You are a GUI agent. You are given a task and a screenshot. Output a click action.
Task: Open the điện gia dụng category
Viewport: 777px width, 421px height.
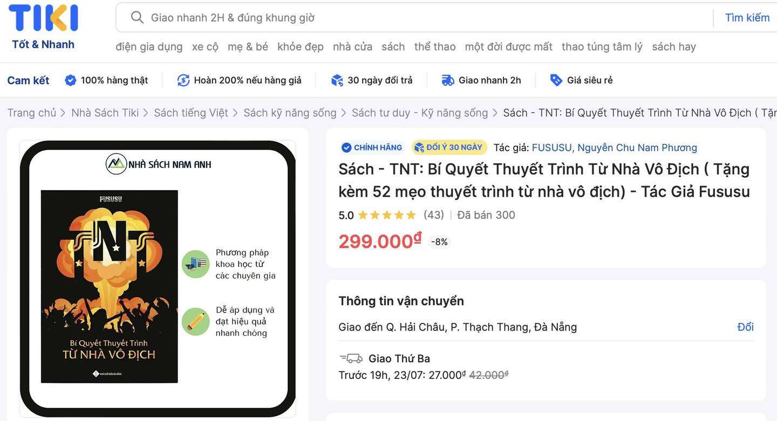point(149,47)
